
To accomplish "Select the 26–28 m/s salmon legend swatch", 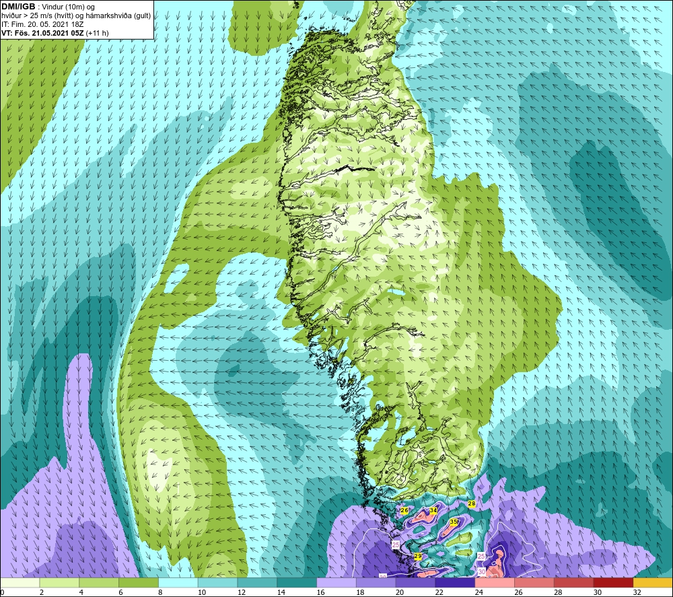I will point(534,582).
